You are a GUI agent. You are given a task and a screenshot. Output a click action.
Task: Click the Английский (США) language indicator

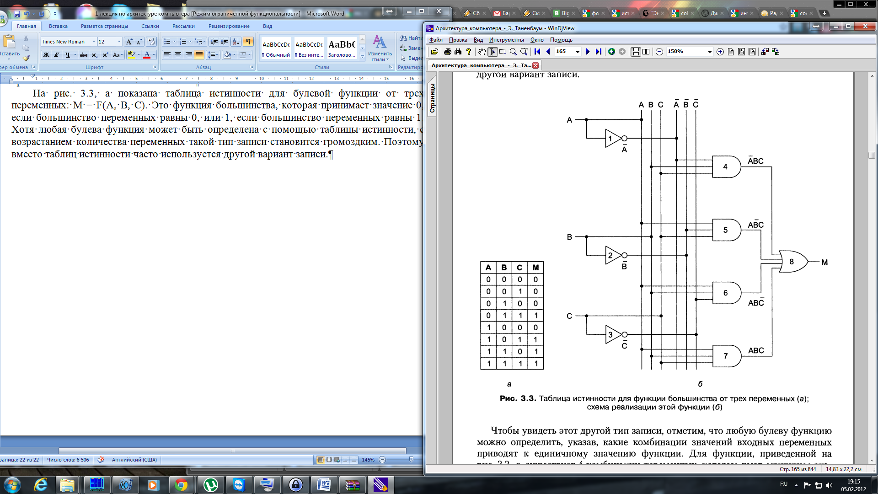(134, 460)
